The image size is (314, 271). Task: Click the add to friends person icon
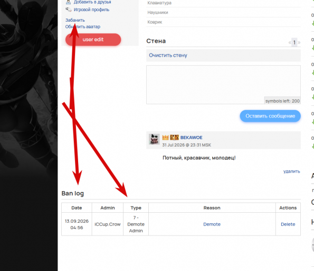68,2
